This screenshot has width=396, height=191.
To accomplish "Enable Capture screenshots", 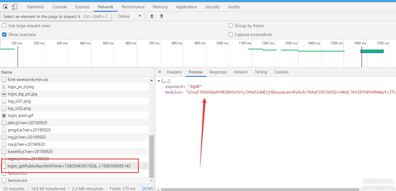I will pos(231,35).
